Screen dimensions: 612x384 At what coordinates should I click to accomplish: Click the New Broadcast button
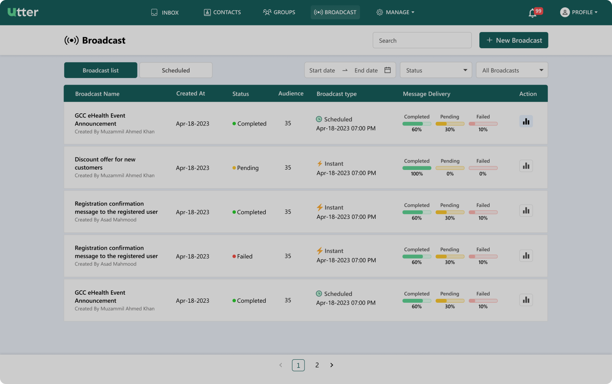pos(514,40)
